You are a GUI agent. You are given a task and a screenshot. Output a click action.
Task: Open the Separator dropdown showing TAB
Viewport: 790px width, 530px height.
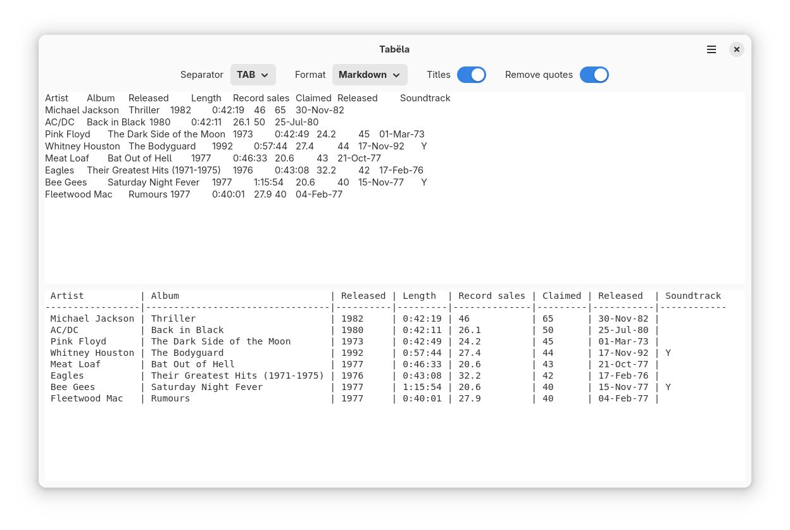click(253, 74)
